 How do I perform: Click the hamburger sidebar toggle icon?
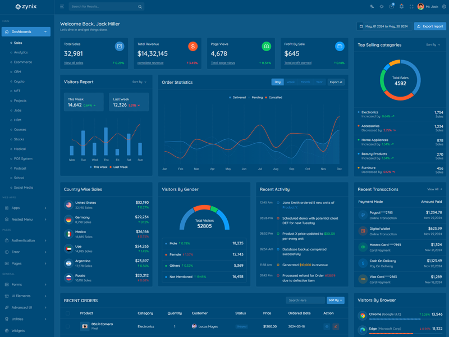pyautogui.click(x=62, y=7)
